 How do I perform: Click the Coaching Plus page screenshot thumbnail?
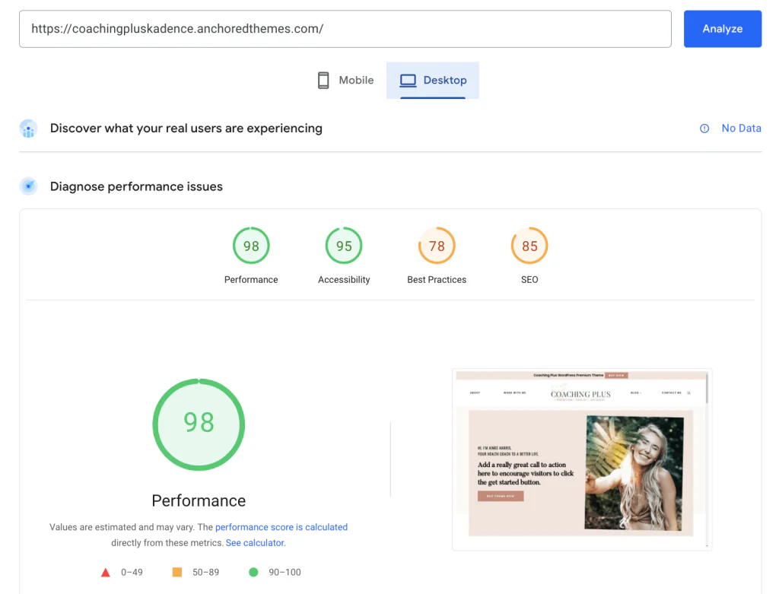[582, 459]
